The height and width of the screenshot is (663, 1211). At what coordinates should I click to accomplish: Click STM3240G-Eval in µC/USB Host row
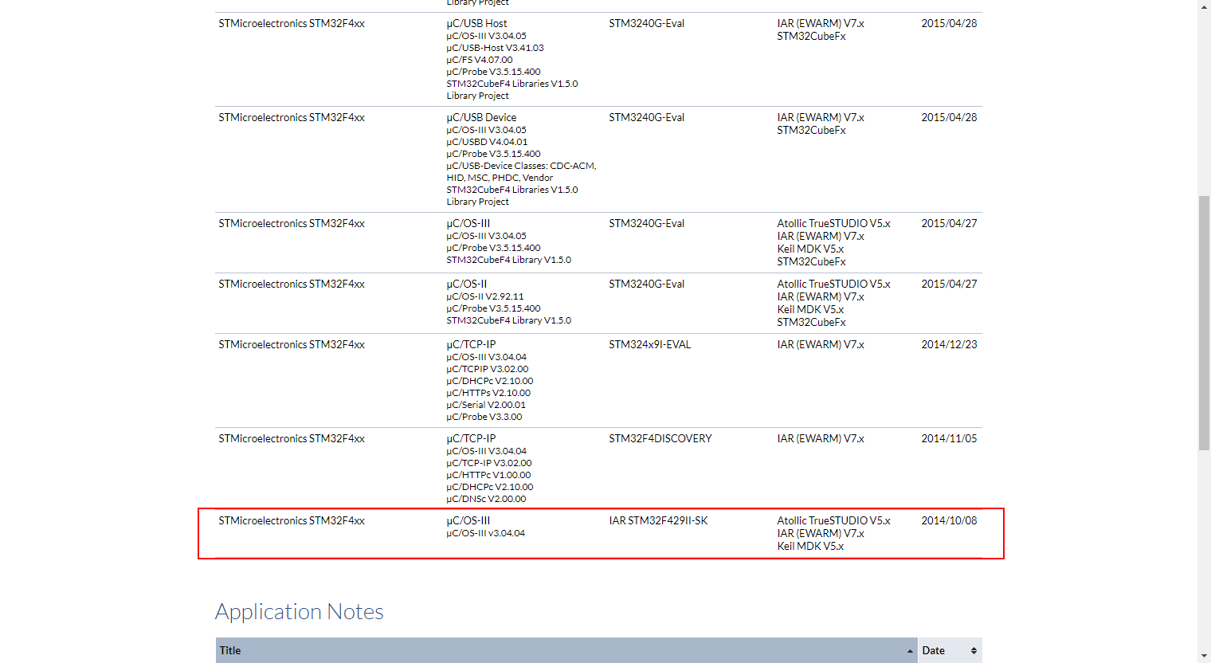(x=647, y=24)
